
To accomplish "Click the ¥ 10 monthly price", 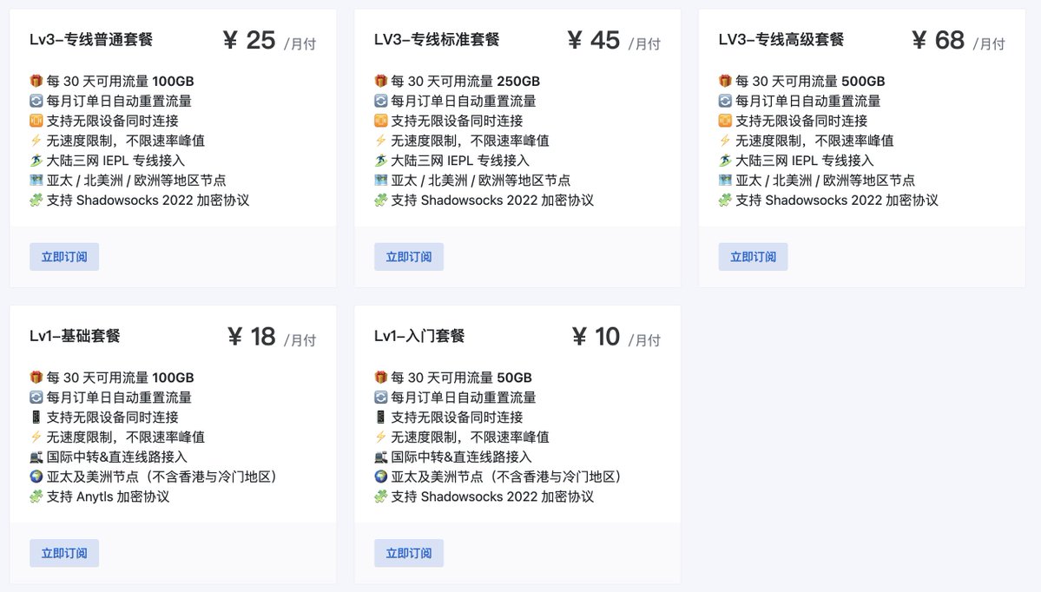I will 616,337.
